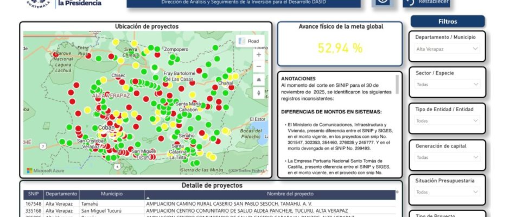The height and width of the screenshot is (217, 510).
Task: Click the Anotaciones panel scrollbar
Action: coord(397,84)
